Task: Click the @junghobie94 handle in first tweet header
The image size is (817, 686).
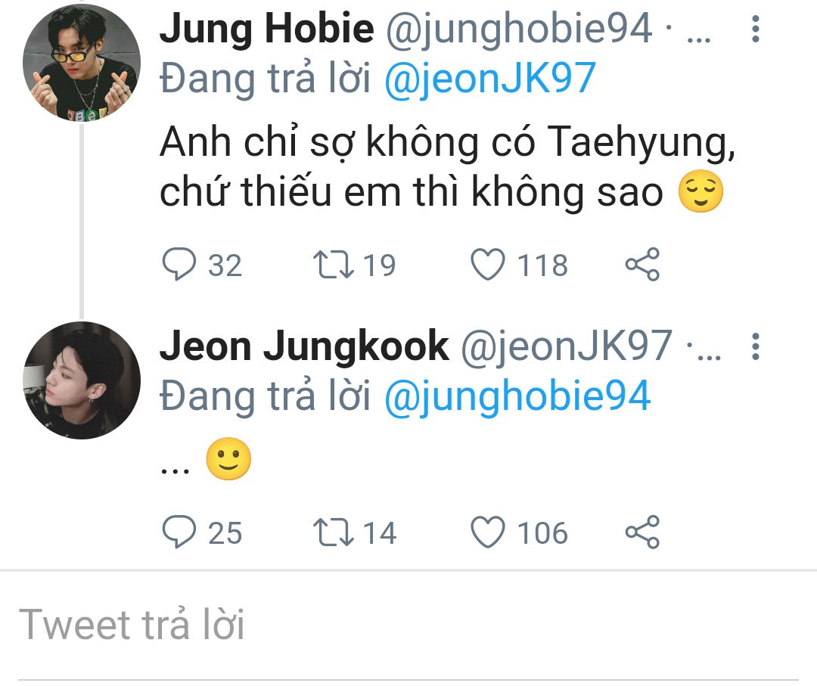Action: 519,29
